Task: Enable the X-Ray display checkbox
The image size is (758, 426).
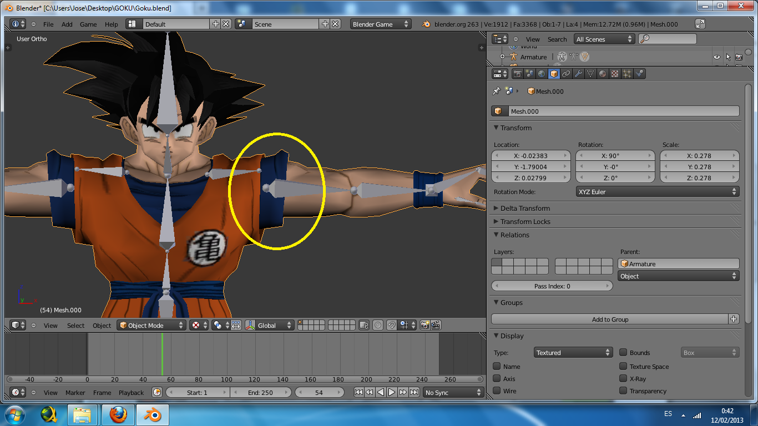Action: [623, 379]
